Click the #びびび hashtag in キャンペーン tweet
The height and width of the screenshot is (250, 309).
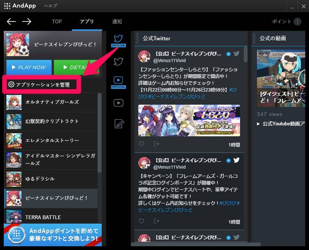point(228,203)
